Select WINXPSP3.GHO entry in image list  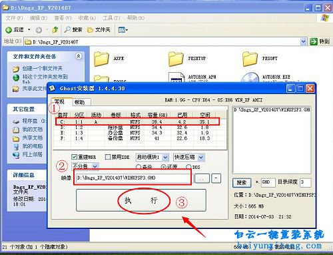(x=272, y=109)
